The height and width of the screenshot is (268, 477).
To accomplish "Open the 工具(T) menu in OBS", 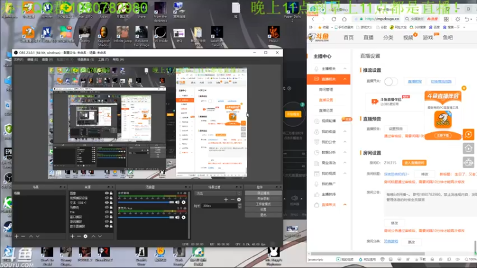I will [x=103, y=60].
